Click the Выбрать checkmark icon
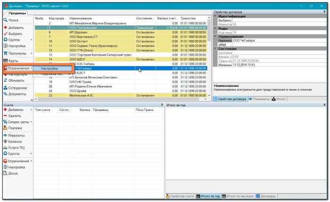 pyautogui.click(x=6, y=34)
